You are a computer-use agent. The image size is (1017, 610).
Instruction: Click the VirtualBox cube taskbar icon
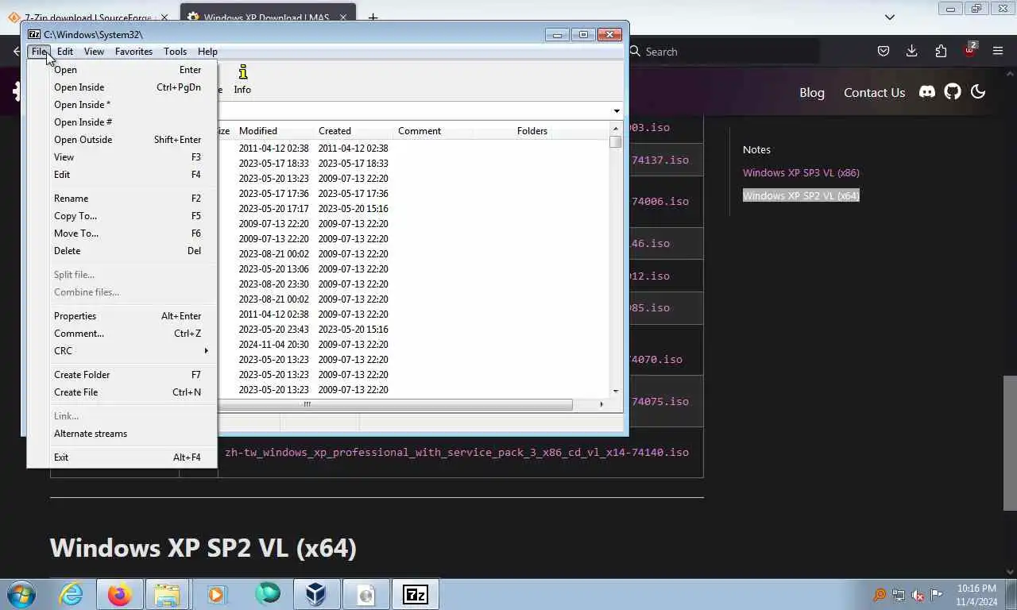pyautogui.click(x=316, y=594)
